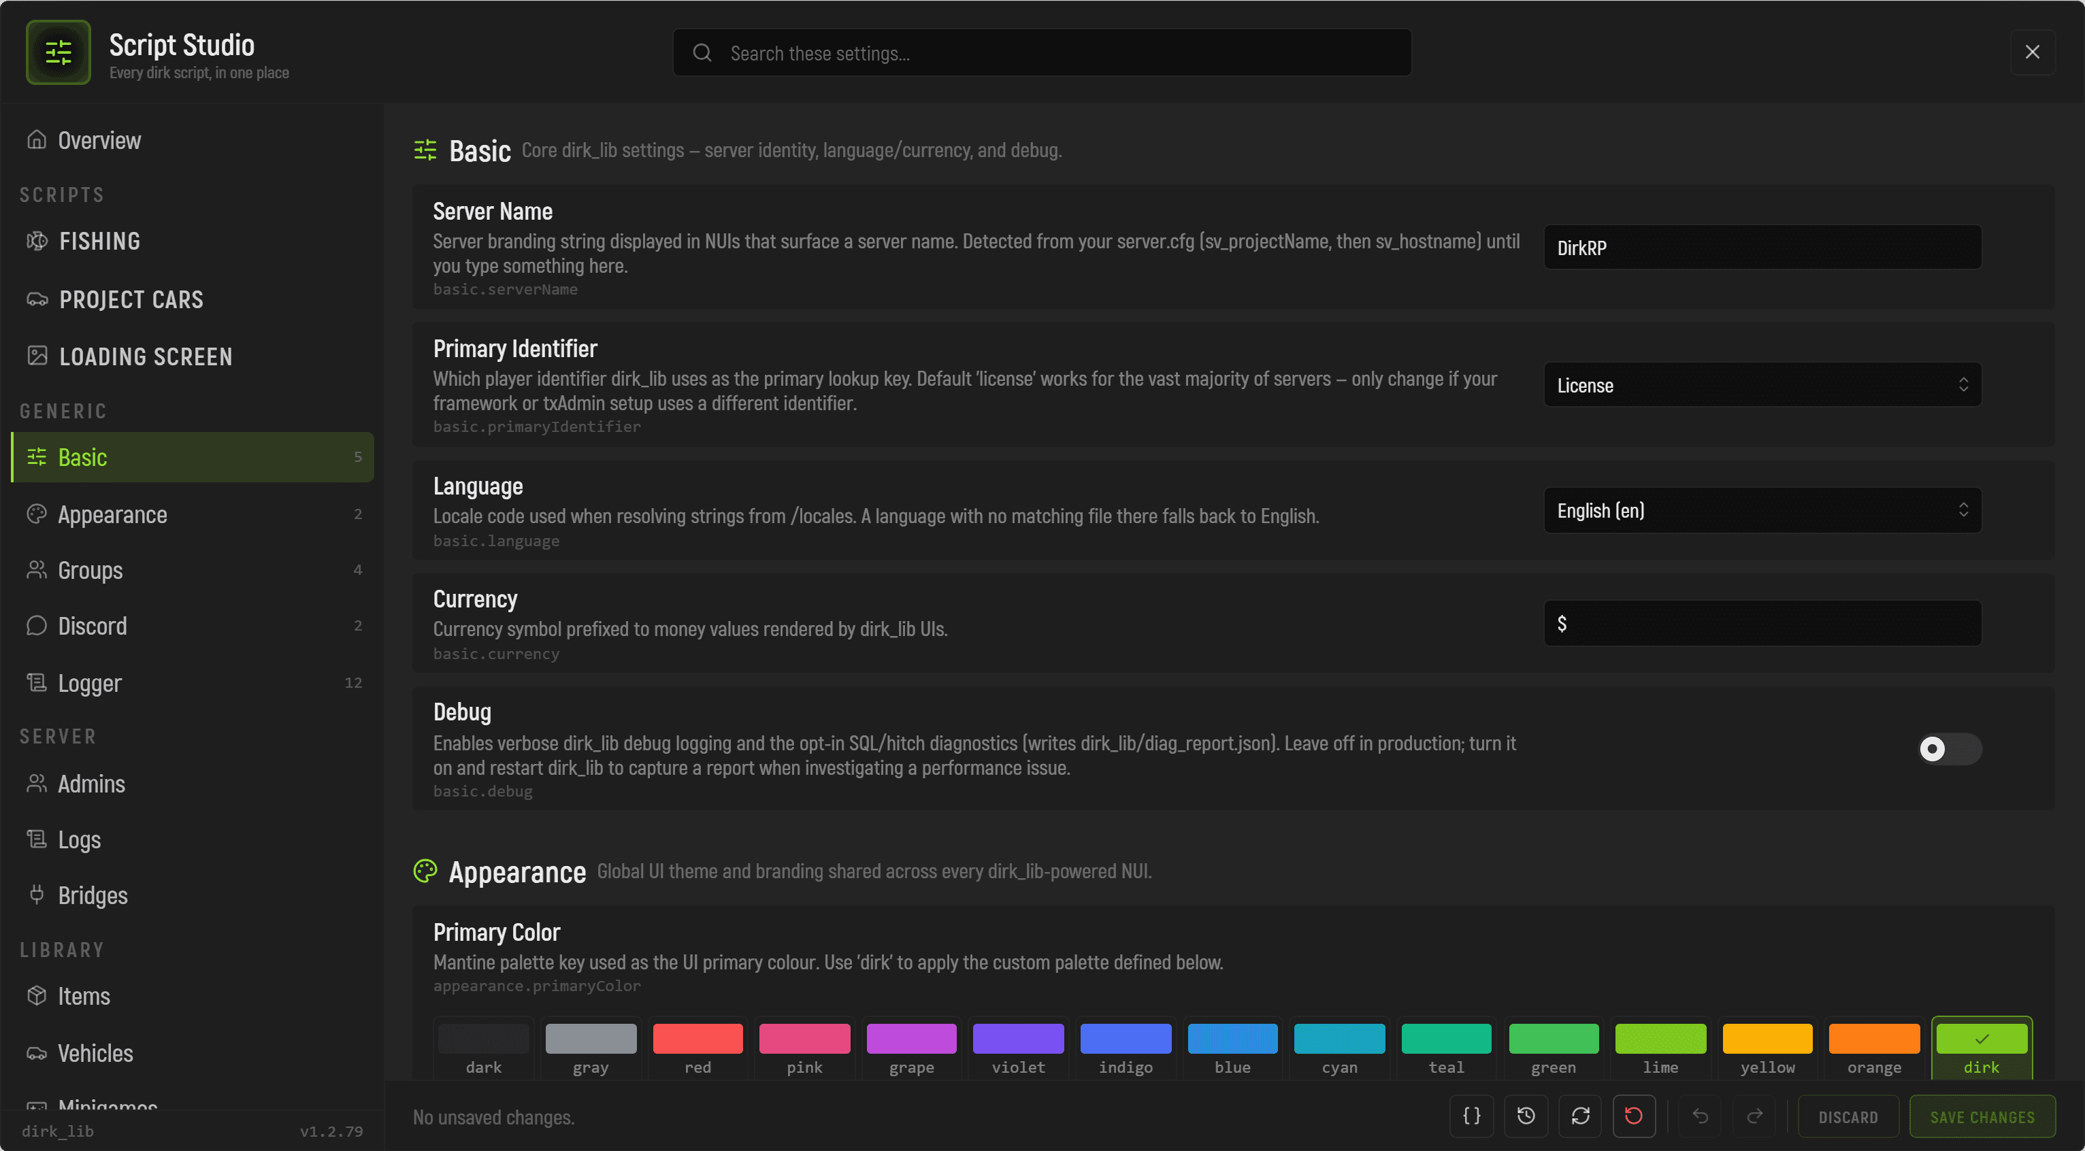The width and height of the screenshot is (2085, 1151).
Task: Click the search magnifier icon
Action: [702, 53]
